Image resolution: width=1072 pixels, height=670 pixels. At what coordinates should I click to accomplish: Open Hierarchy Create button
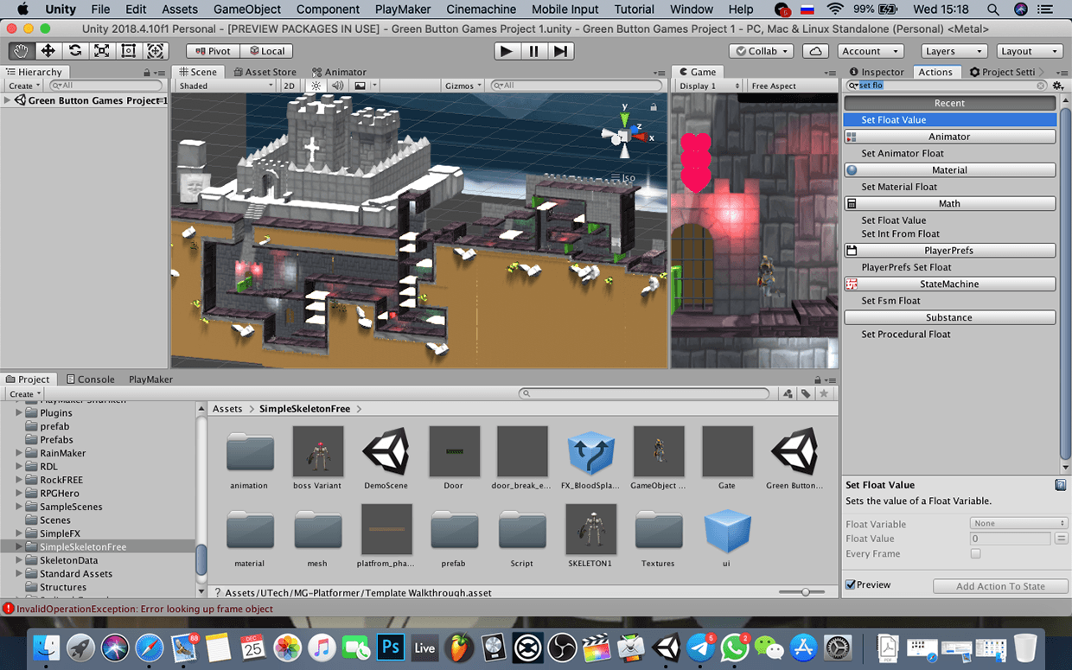click(x=24, y=86)
